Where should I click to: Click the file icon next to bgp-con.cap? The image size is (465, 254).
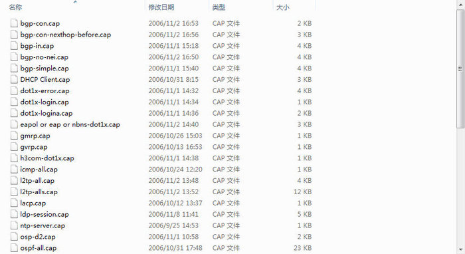14,23
